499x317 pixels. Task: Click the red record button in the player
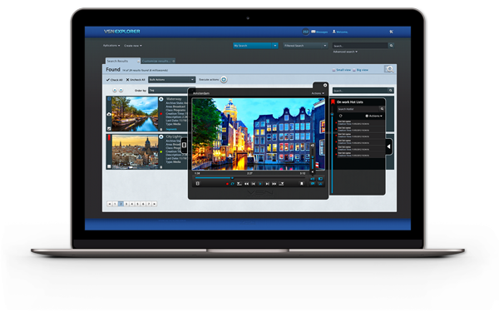[x=227, y=184]
